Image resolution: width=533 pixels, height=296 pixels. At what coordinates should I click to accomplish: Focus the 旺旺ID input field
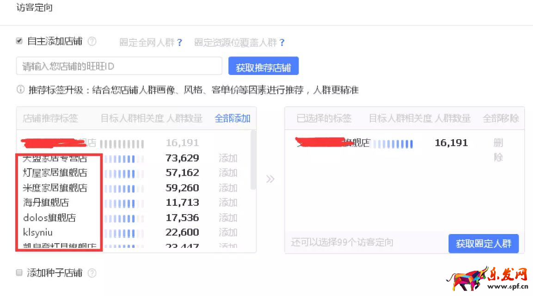coord(119,66)
